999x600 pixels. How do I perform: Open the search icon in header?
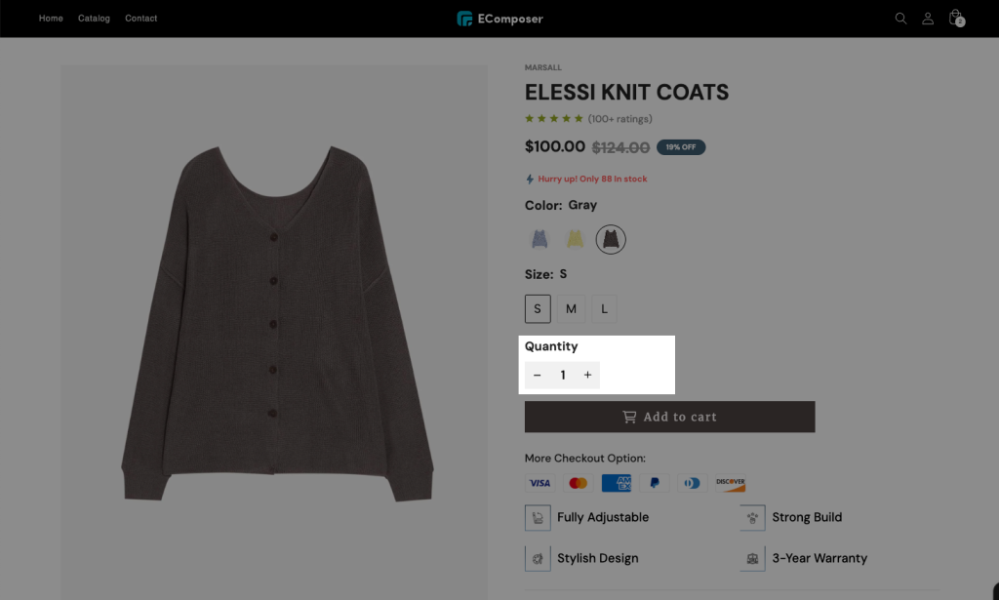tap(900, 19)
